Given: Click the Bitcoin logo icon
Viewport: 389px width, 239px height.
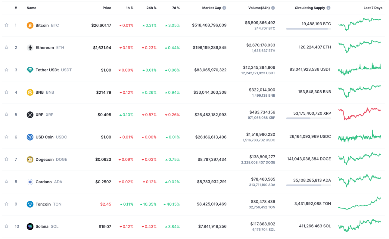Looking at the screenshot, I should pyautogui.click(x=30, y=25).
